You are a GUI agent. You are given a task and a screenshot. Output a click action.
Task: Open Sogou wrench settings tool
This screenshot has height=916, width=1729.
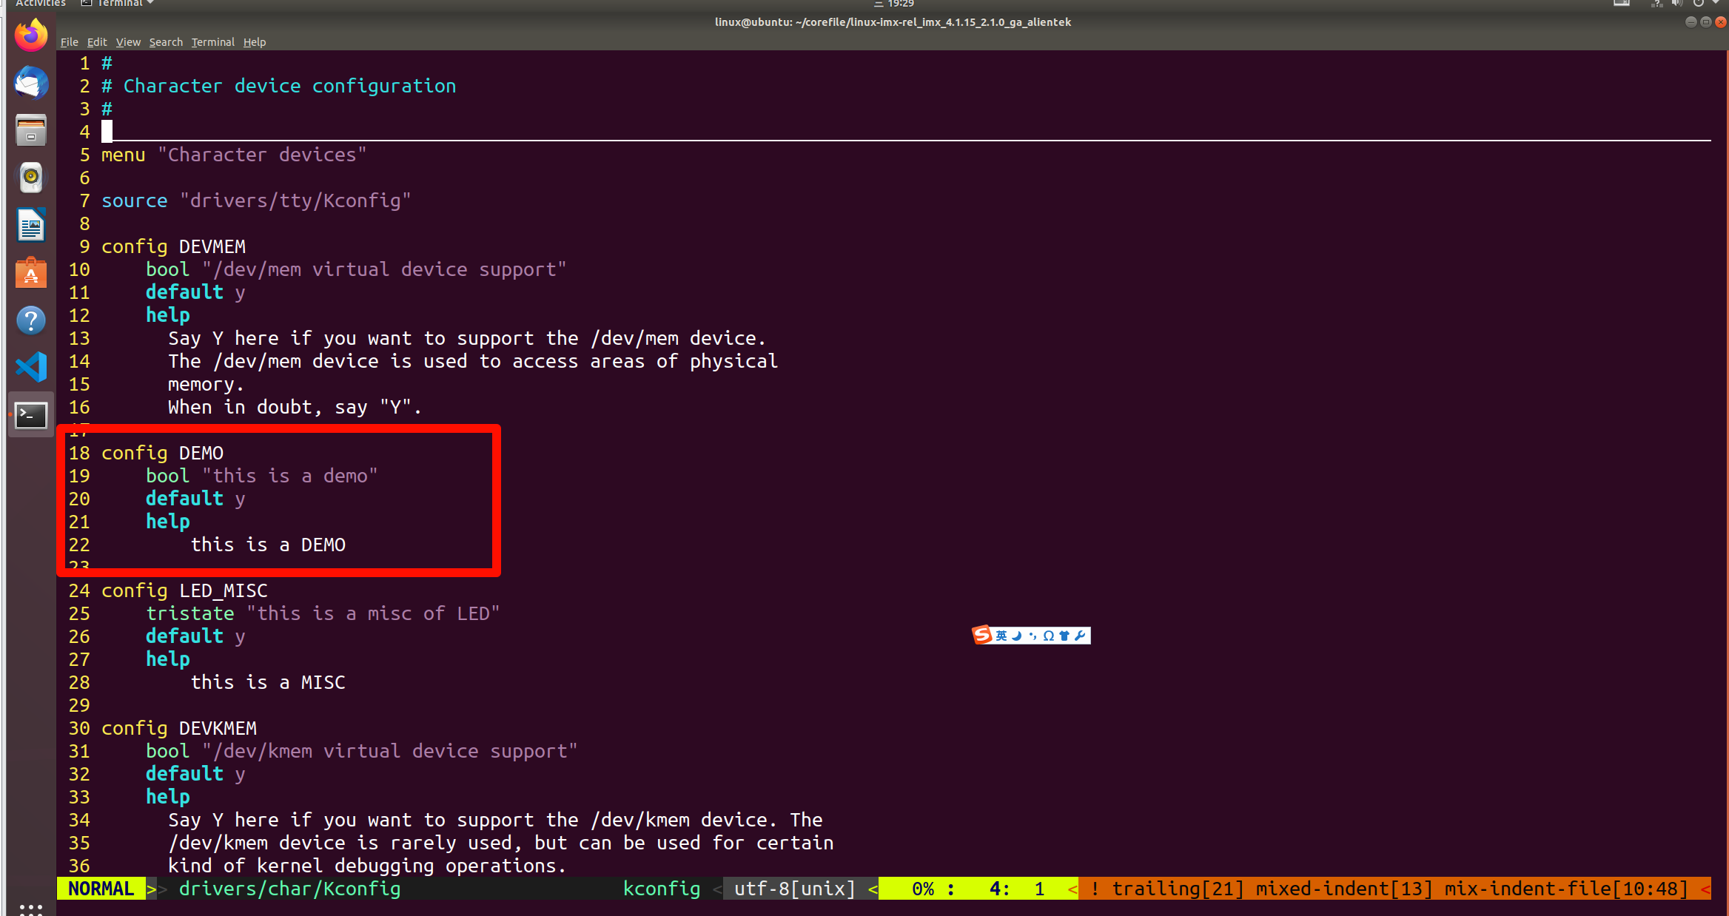(x=1080, y=636)
